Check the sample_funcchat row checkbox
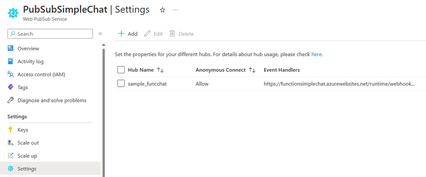Image resolution: width=426 pixels, height=177 pixels. tap(121, 84)
